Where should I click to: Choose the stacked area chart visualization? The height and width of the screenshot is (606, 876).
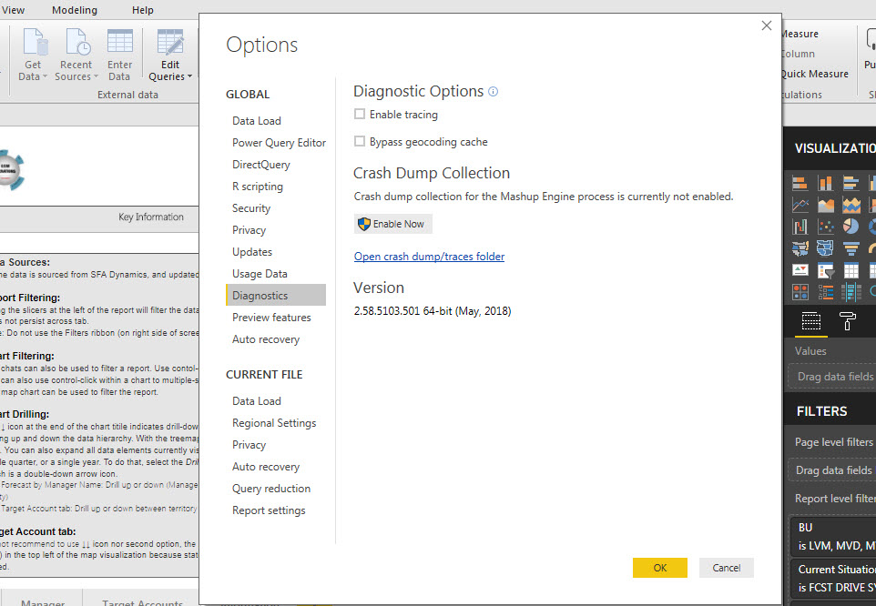click(851, 205)
